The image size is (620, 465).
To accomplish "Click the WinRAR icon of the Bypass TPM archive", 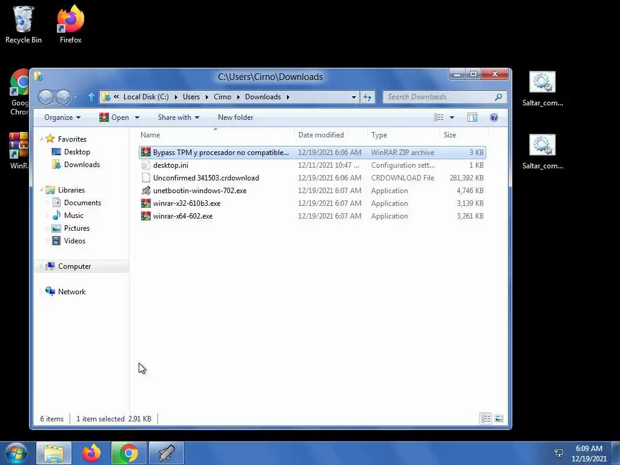I will (146, 152).
